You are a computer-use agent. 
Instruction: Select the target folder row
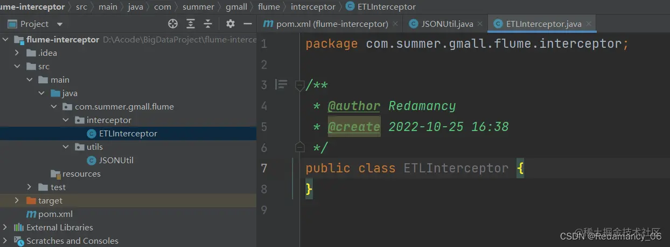click(128, 200)
